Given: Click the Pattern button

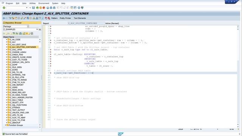Looking at the screenshot, I should point(54,18).
